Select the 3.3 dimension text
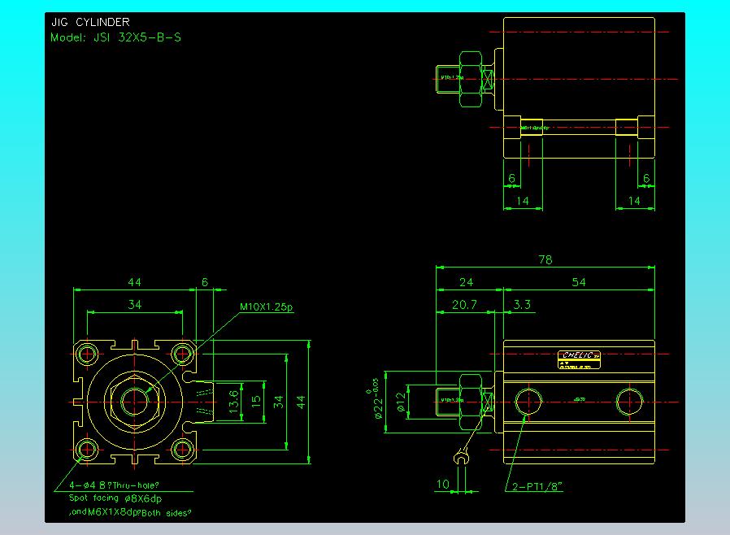Screen dimensions: 730x535 pos(522,304)
